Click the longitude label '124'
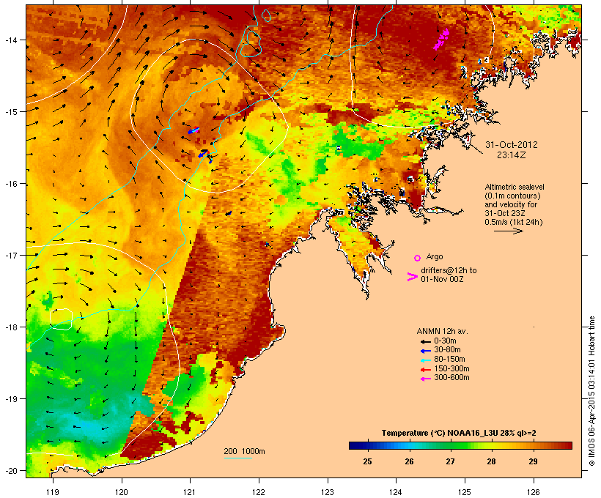 396,492
